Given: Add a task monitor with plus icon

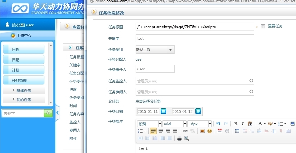Looking at the screenshot, I should (x=251, y=81).
